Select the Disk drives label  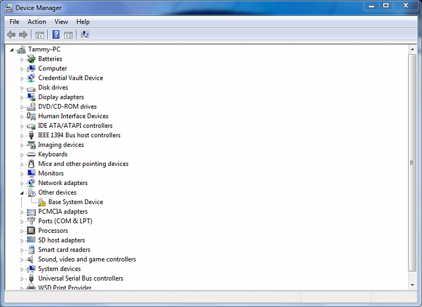tap(53, 88)
